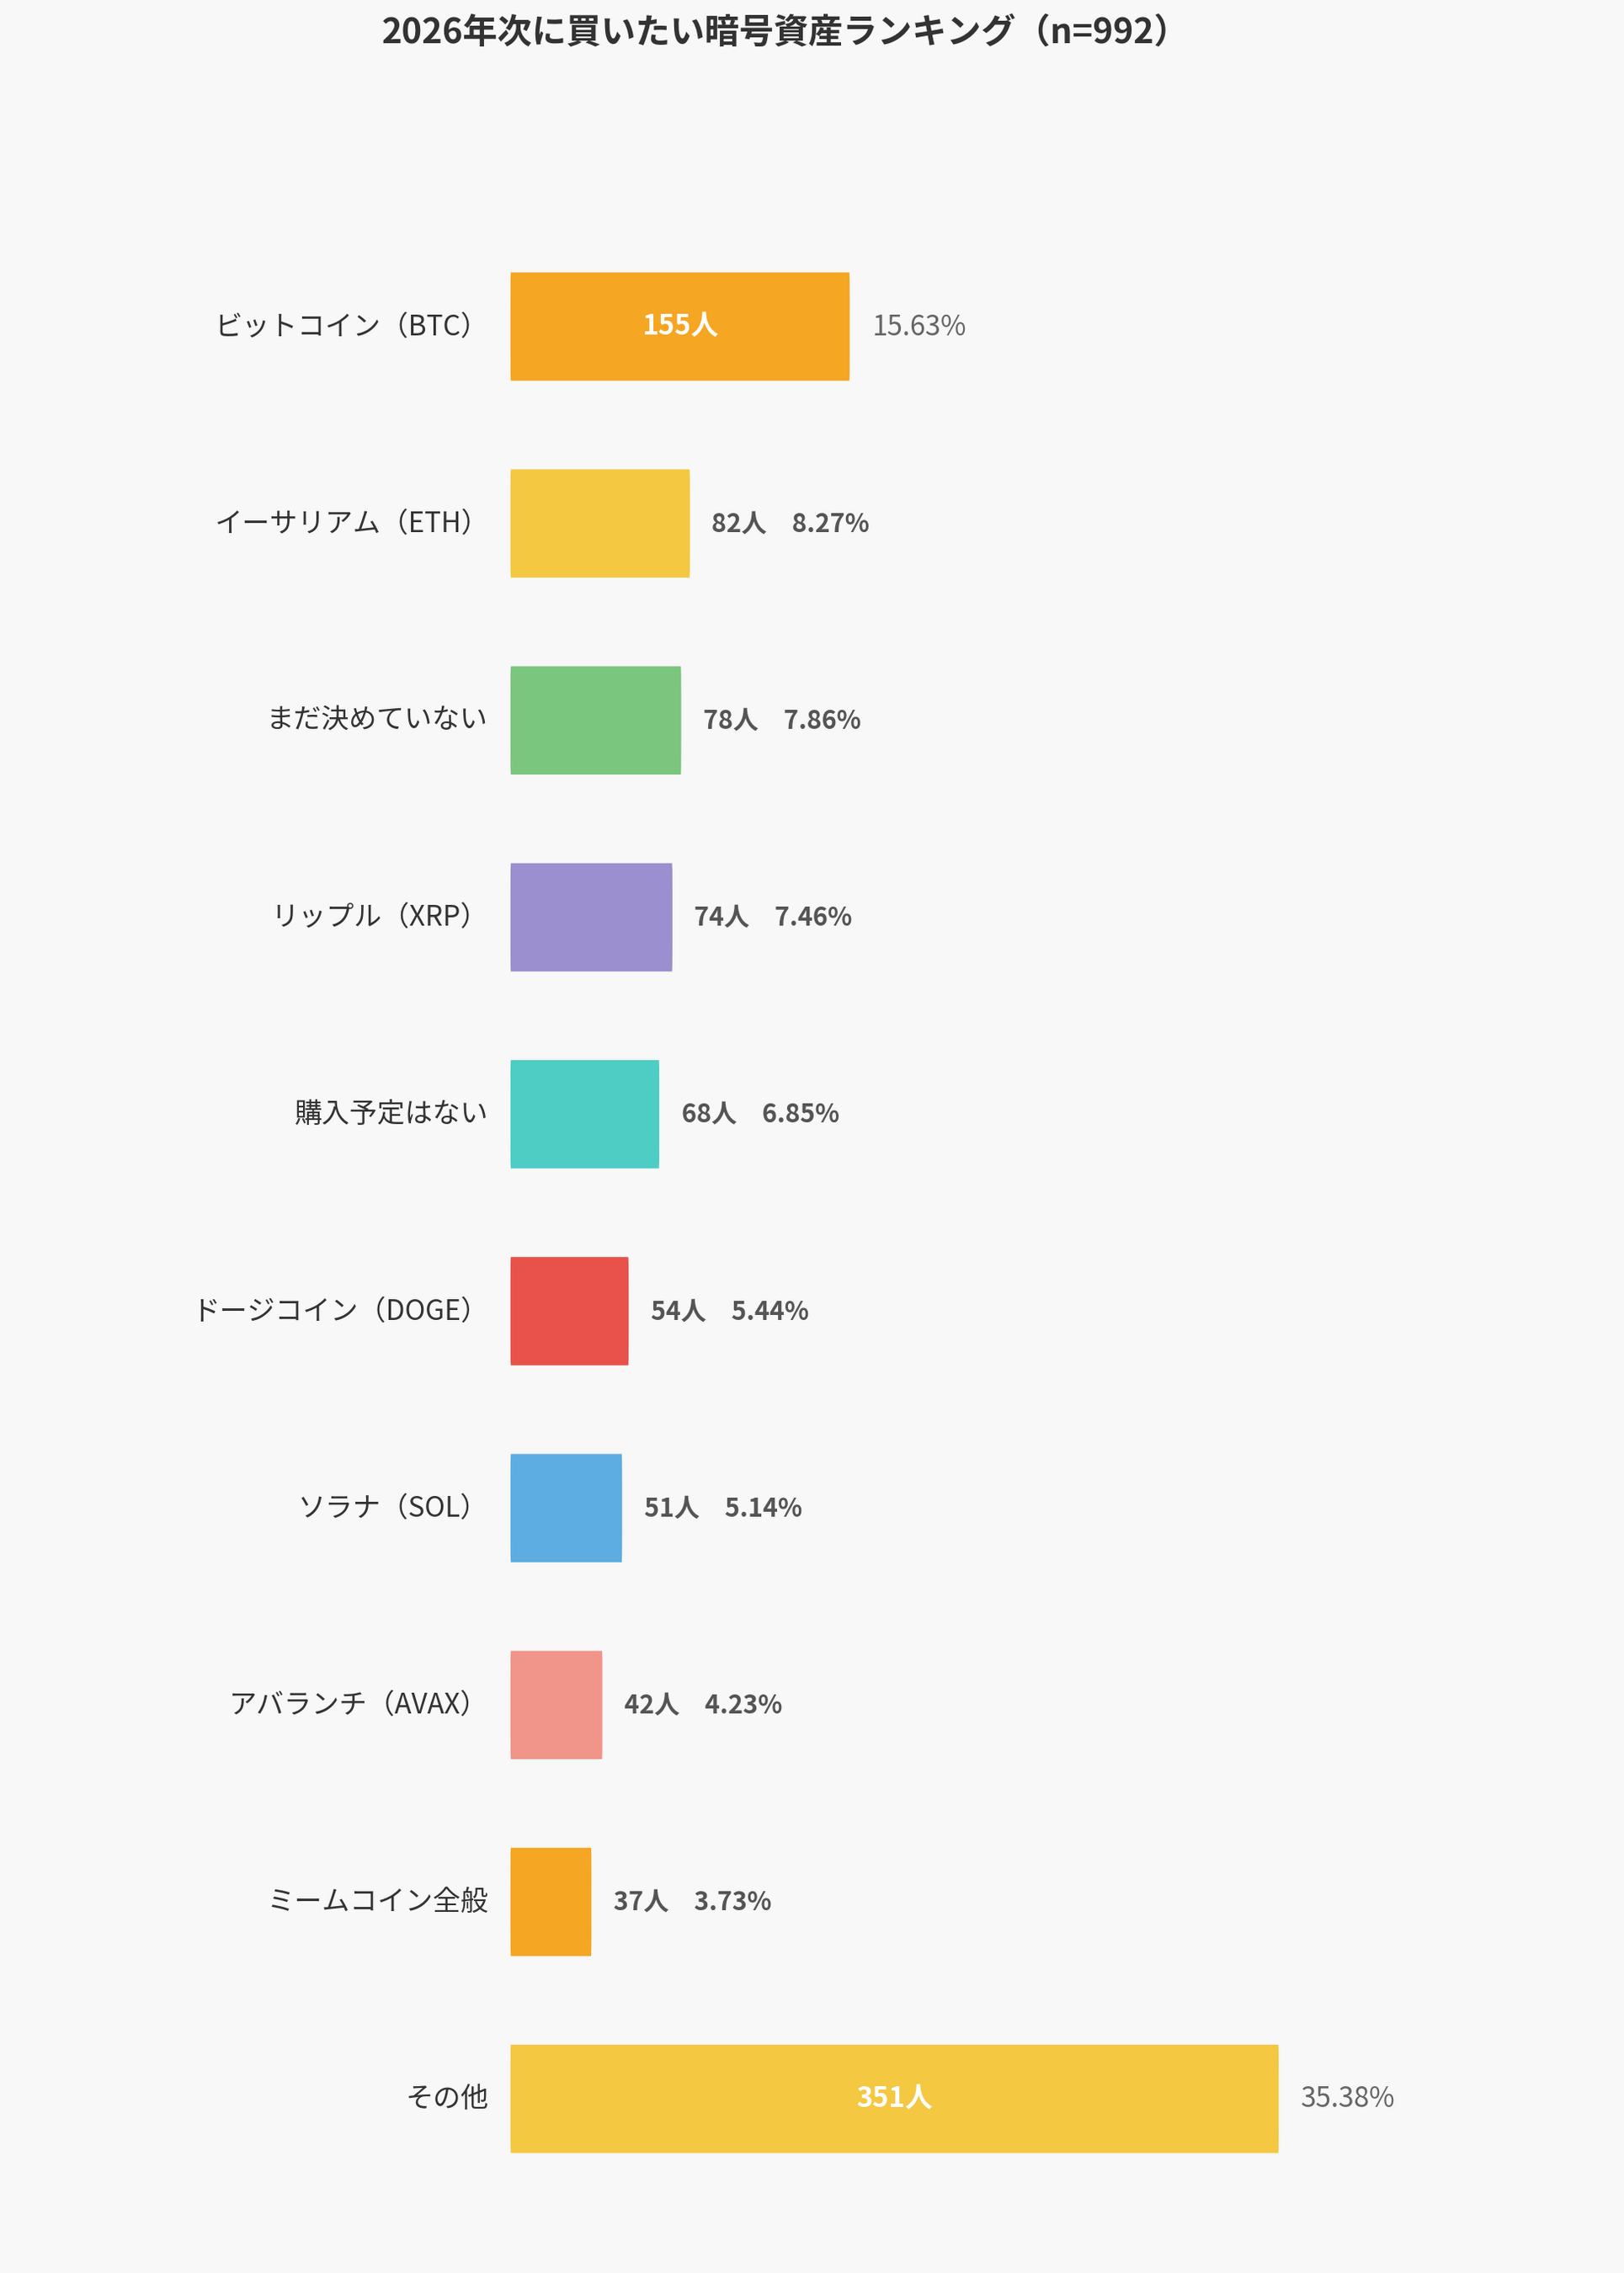Select the ソラナ(SOL) axis label
1624x2273 pixels.
tap(386, 1507)
